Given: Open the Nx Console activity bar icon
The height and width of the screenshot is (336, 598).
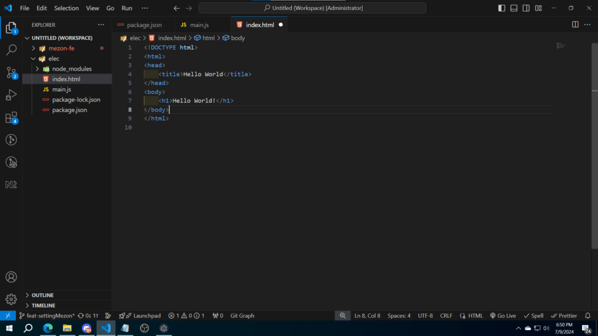Looking at the screenshot, I should (11, 185).
